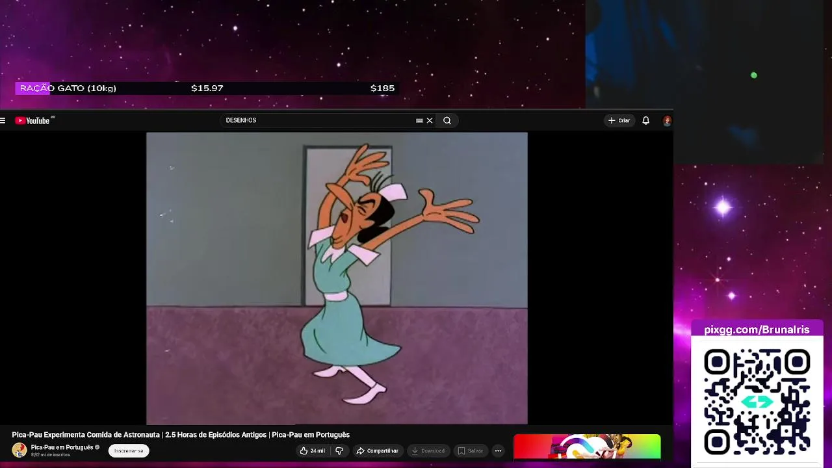Click the $15.97 goal amount
832x468 pixels.
[207, 88]
